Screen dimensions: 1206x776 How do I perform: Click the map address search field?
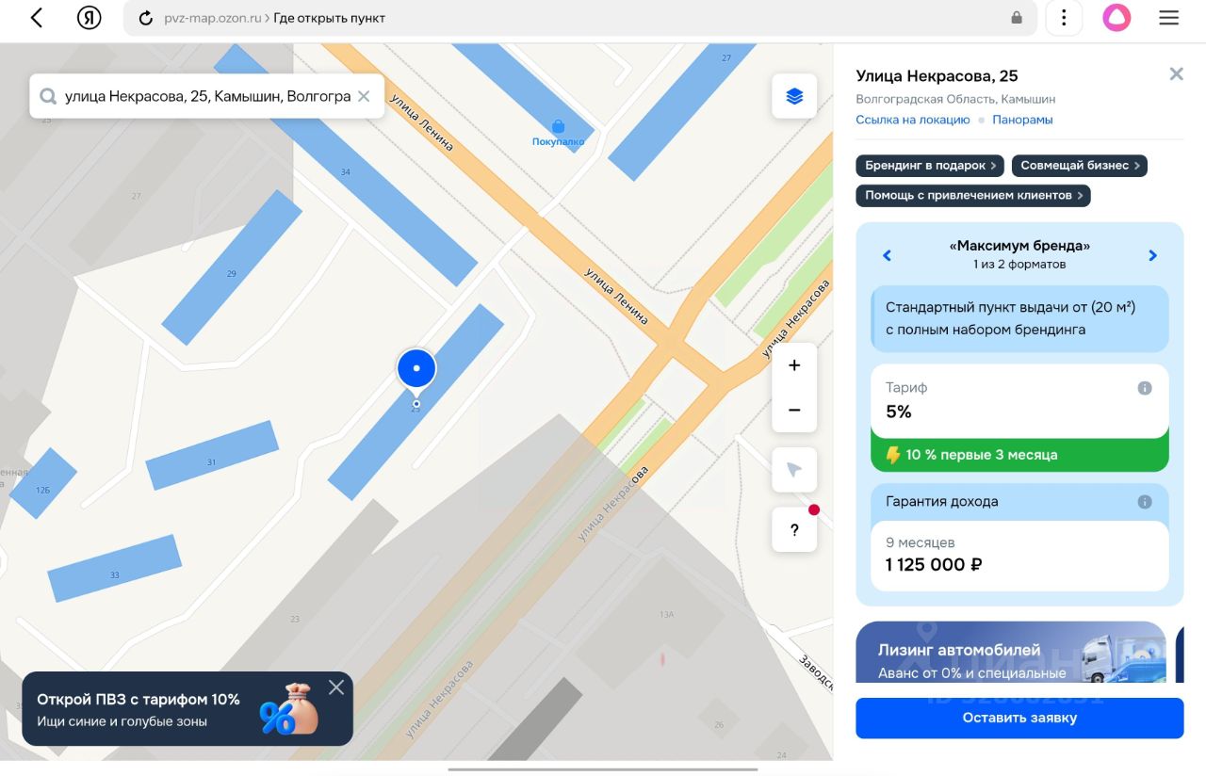pos(207,96)
